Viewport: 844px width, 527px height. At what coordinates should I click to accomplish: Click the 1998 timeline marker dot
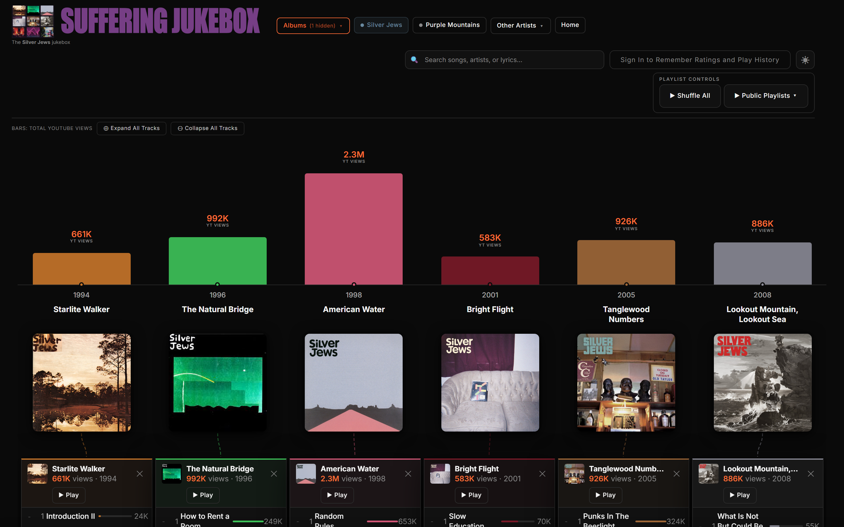[354, 284]
